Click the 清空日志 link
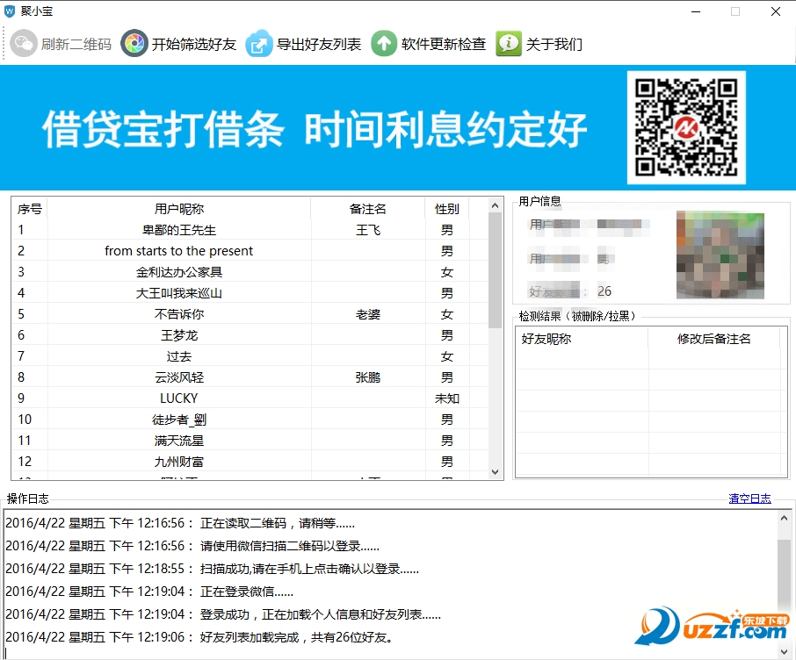 point(749,499)
